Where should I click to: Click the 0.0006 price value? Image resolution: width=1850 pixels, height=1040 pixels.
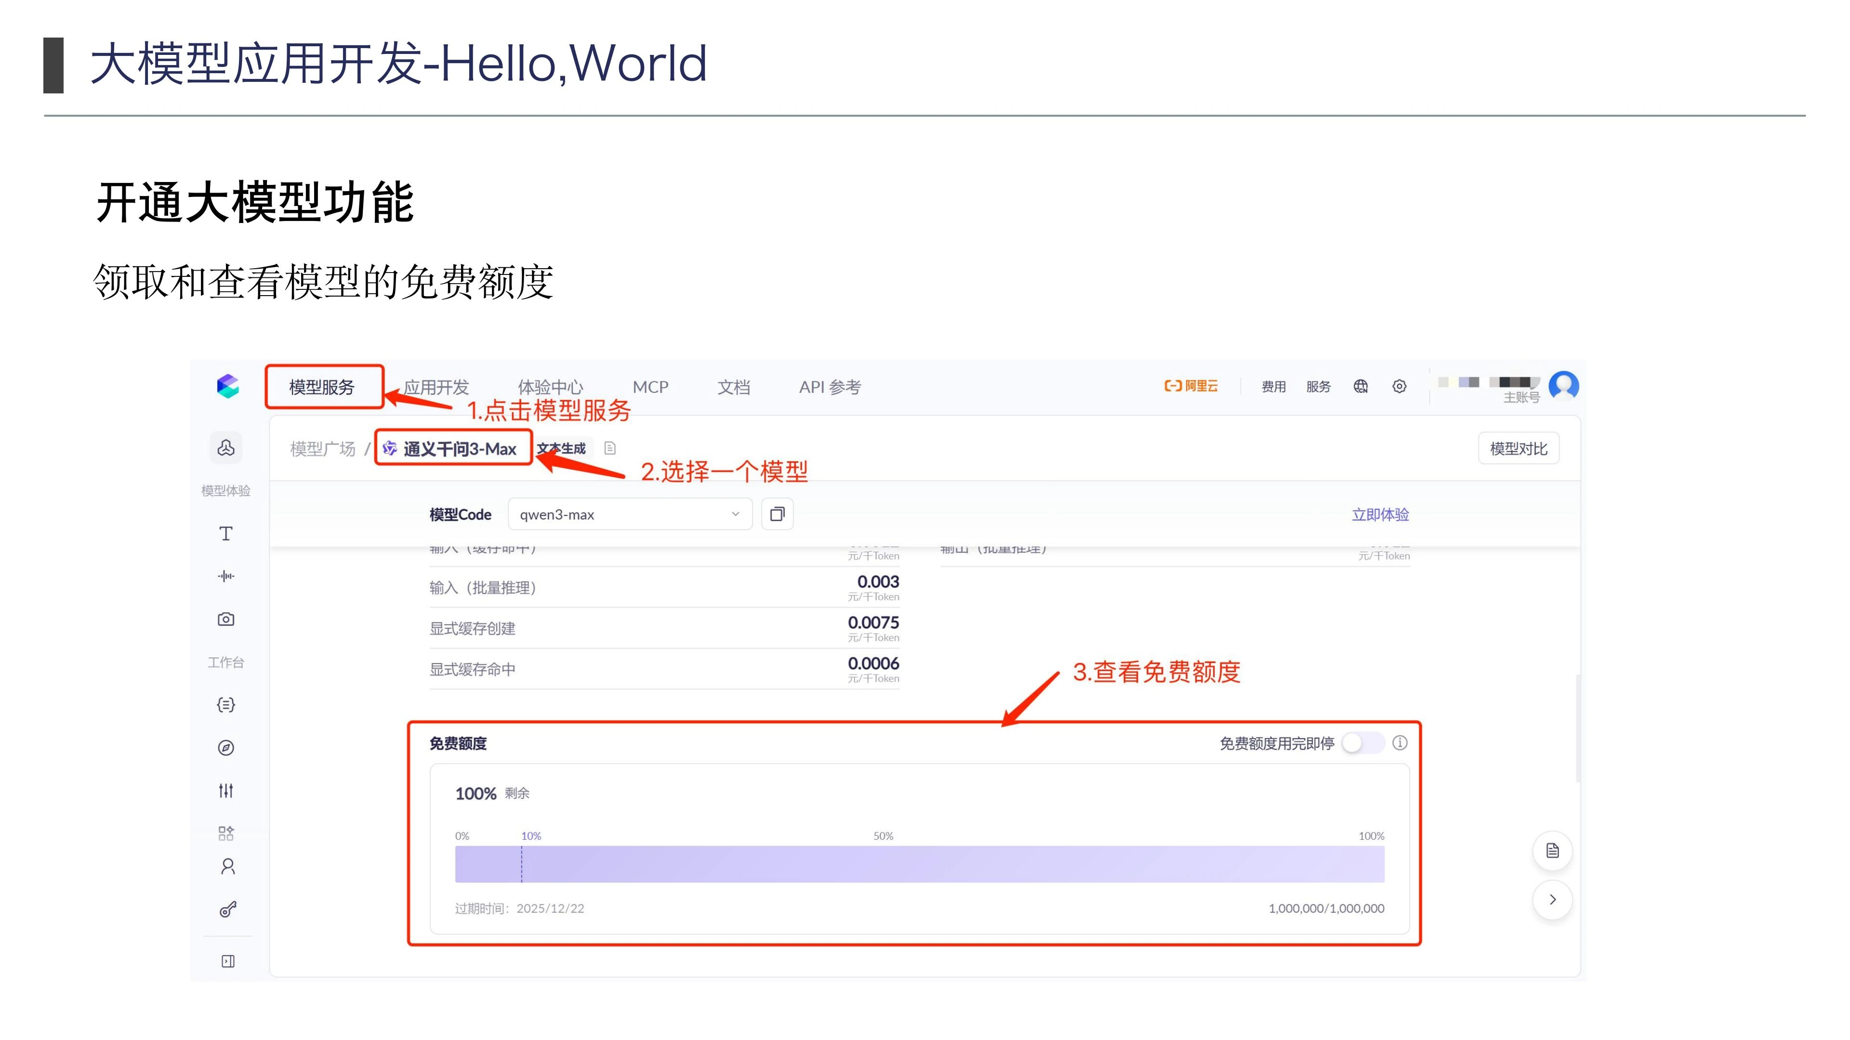pos(873,663)
